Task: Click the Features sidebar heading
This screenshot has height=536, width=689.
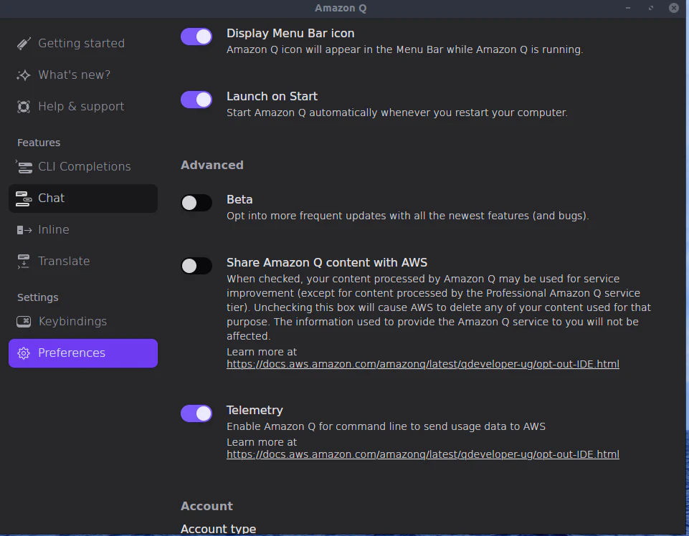Action: (39, 143)
